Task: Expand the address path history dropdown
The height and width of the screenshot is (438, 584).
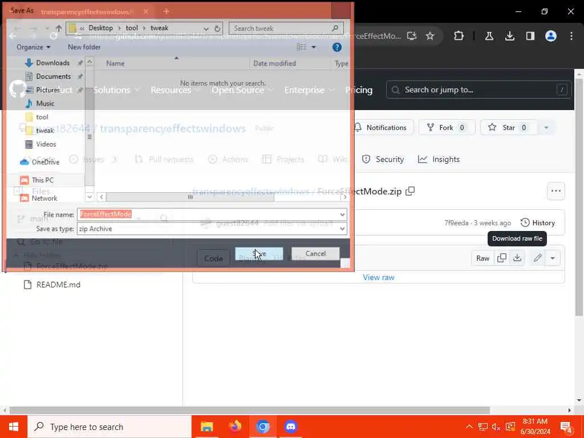Action: pyautogui.click(x=206, y=29)
